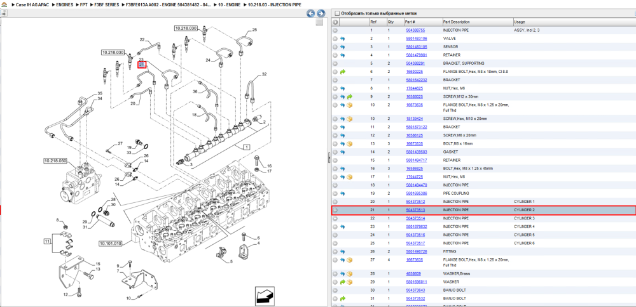Click blue supersession arrow for VALVE row
Image resolution: width=636 pixels, height=307 pixels.
pos(342,39)
